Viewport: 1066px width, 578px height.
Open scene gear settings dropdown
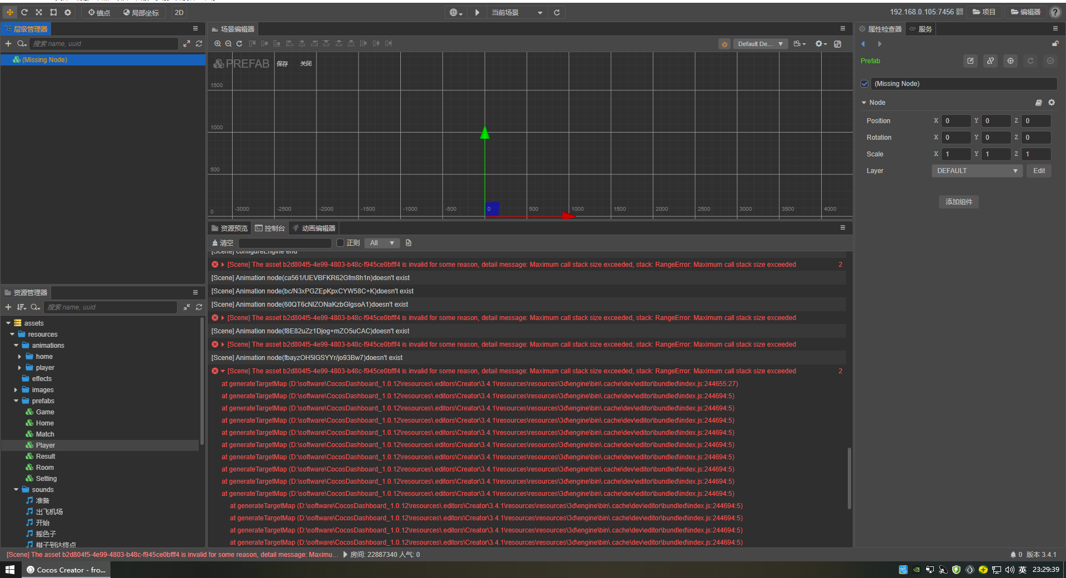[x=821, y=44]
